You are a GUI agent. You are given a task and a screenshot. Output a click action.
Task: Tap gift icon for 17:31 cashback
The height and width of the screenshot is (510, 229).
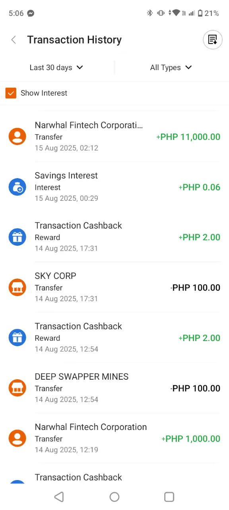point(17,237)
